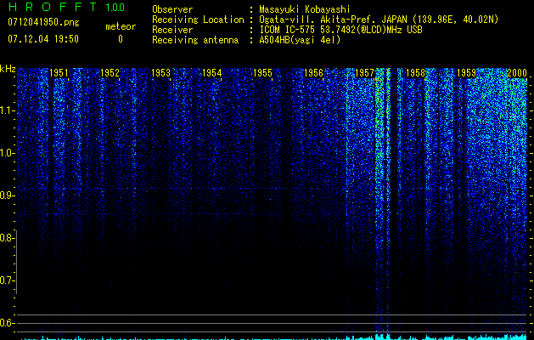This screenshot has height=340, width=534.
Task: Click the meteor count value 0
Action: click(121, 39)
